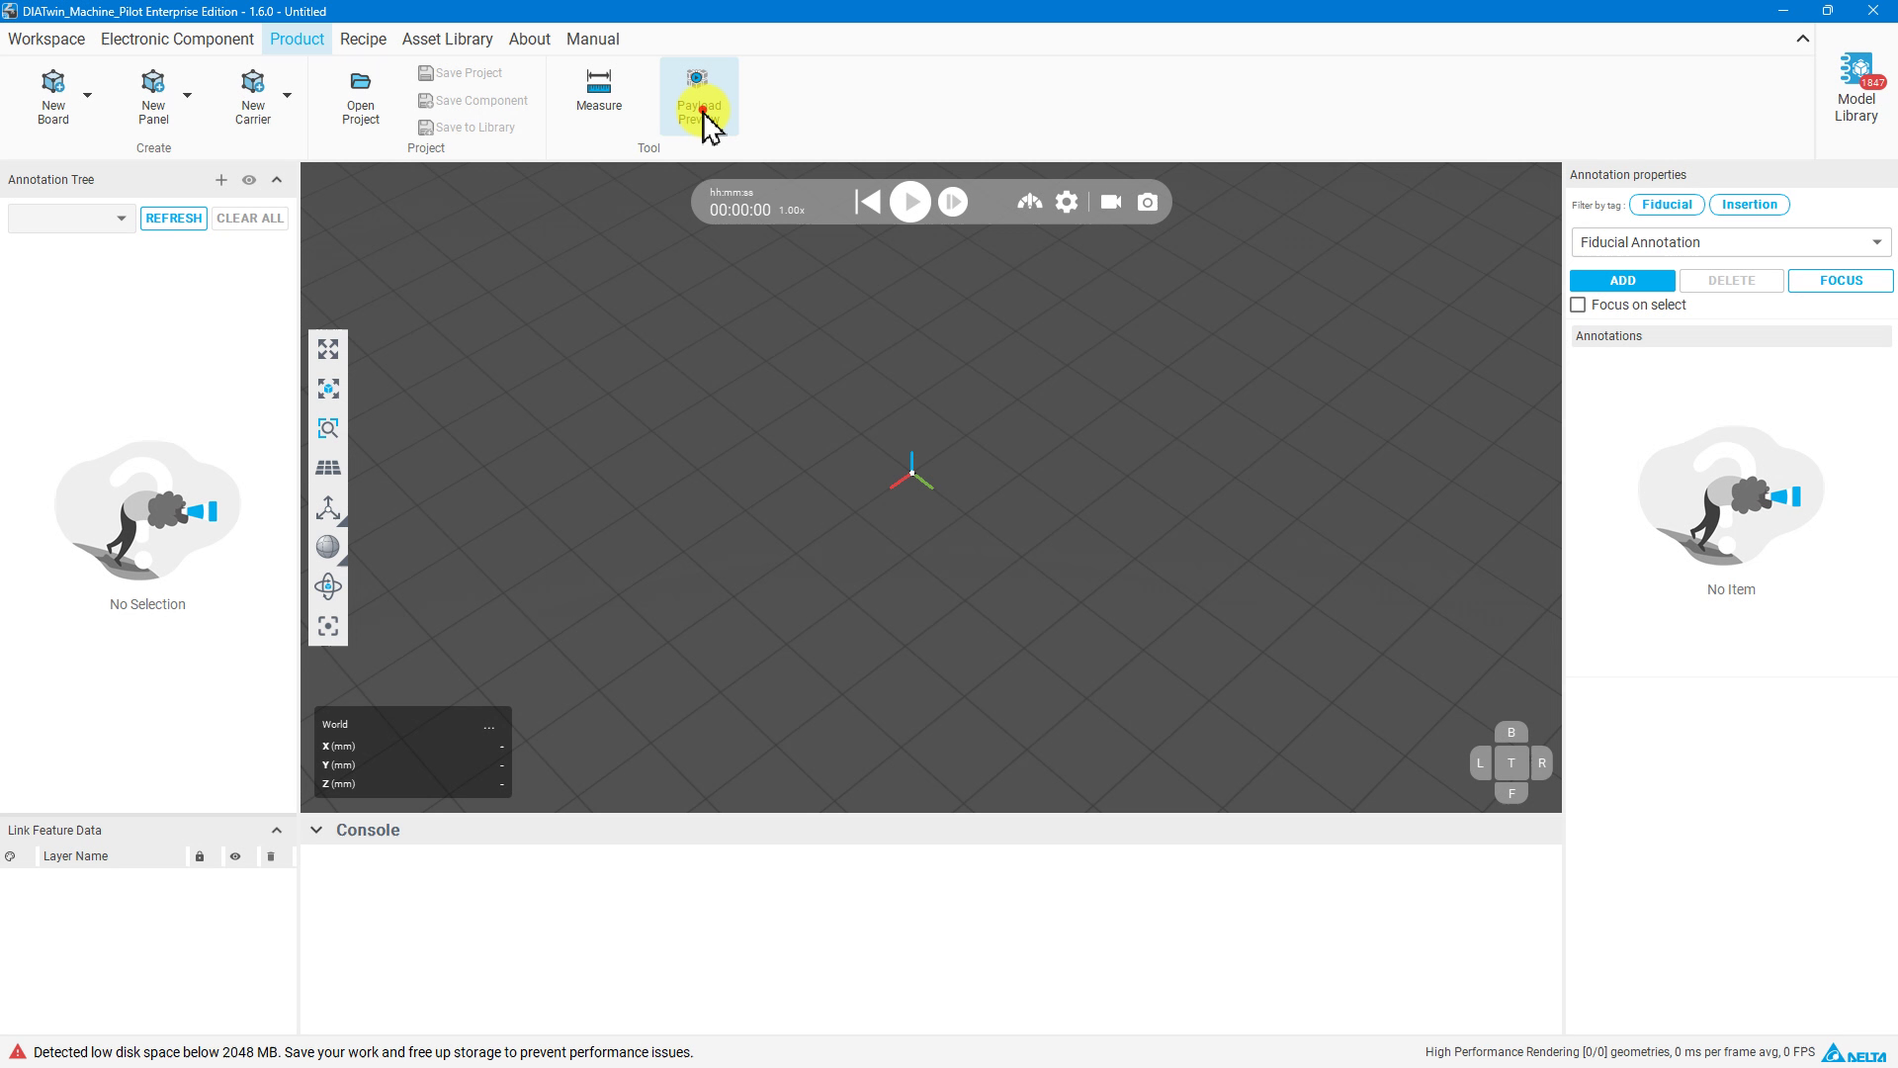Collapse the Annotation Tree panel
1898x1068 pixels.
pos(277,180)
